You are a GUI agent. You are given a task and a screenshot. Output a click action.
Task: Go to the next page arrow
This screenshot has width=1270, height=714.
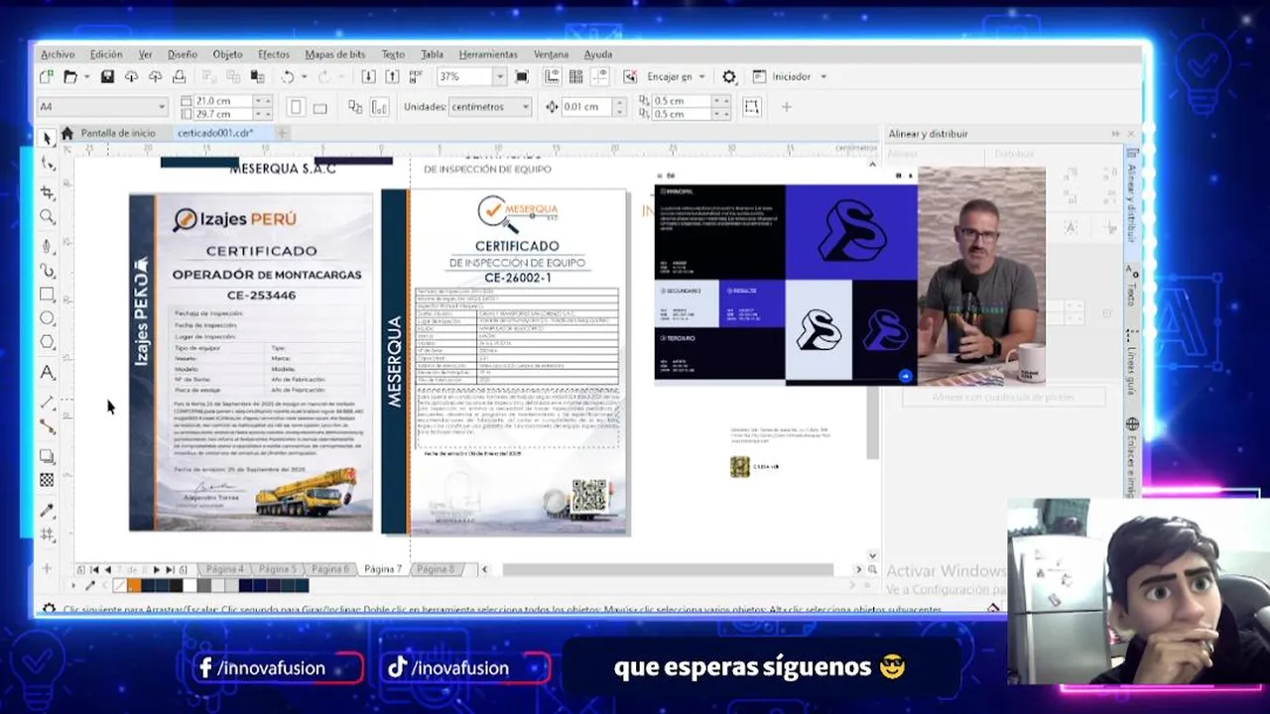[x=156, y=570]
